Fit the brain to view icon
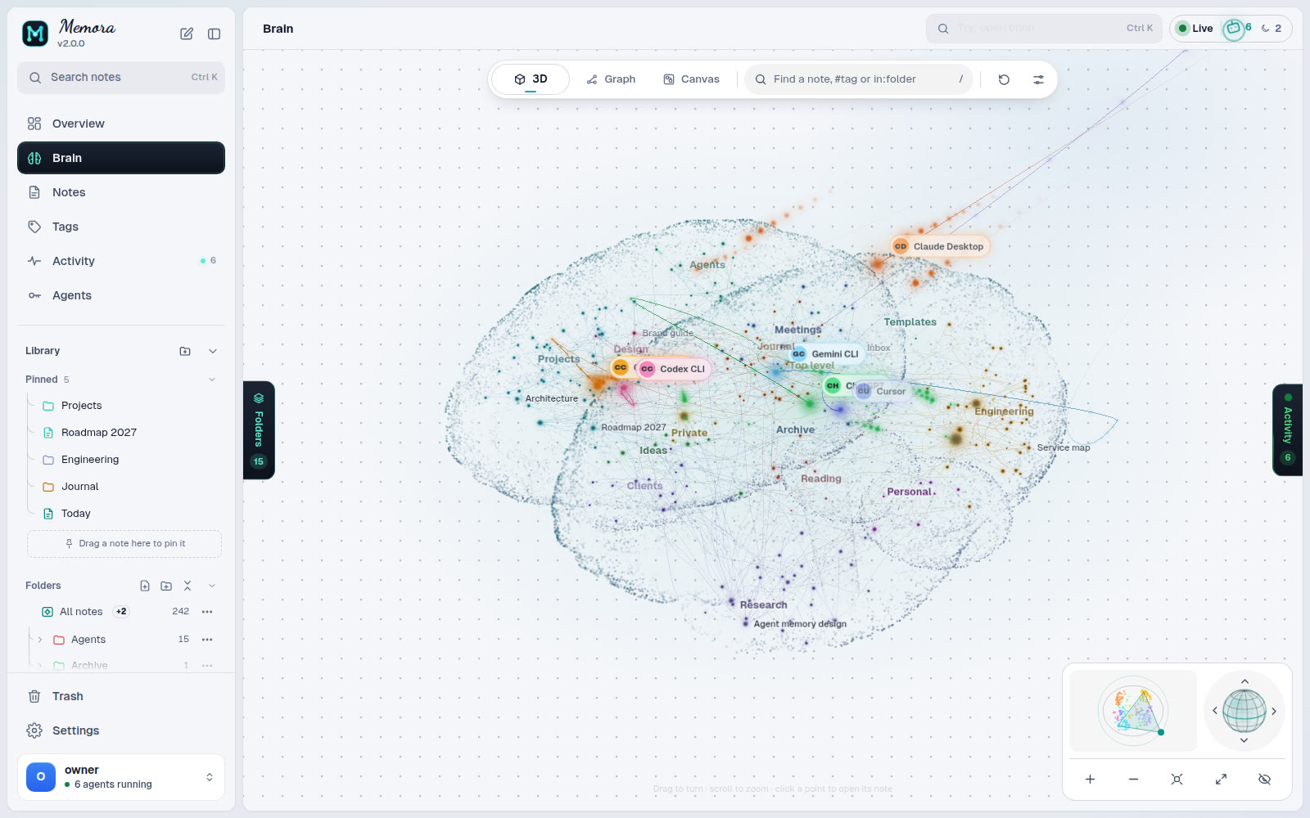This screenshot has width=1310, height=818. point(1177,780)
